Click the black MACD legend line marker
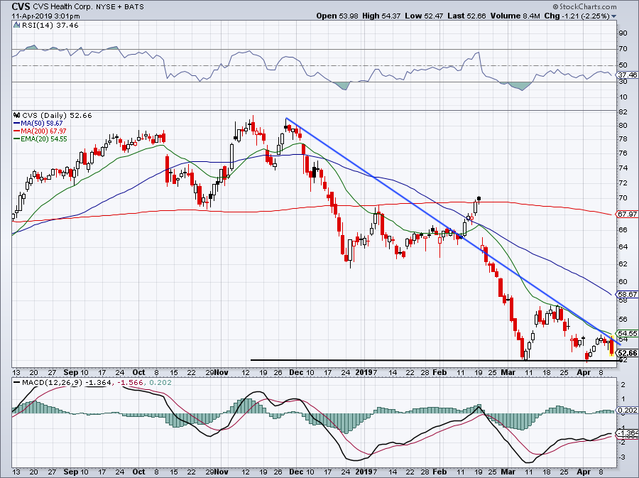 tap(17, 383)
